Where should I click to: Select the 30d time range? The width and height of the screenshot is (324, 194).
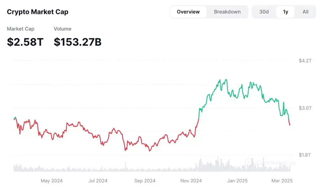264,12
